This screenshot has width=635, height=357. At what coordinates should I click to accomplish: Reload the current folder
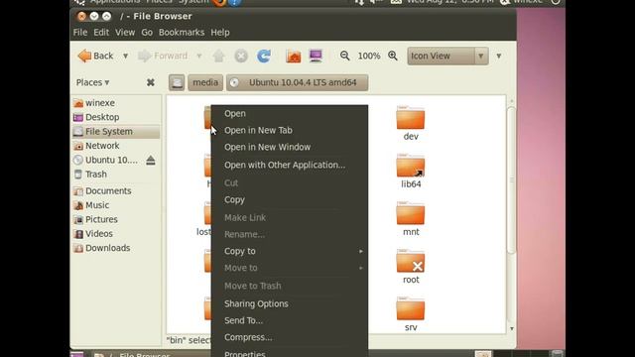tap(264, 56)
